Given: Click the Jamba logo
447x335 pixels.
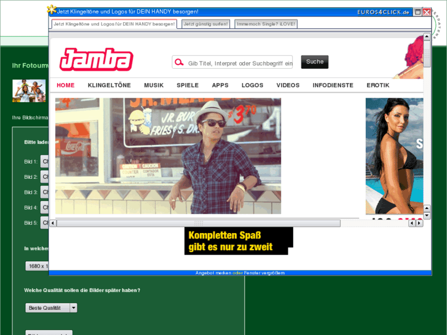Looking at the screenshot, I should click(97, 59).
